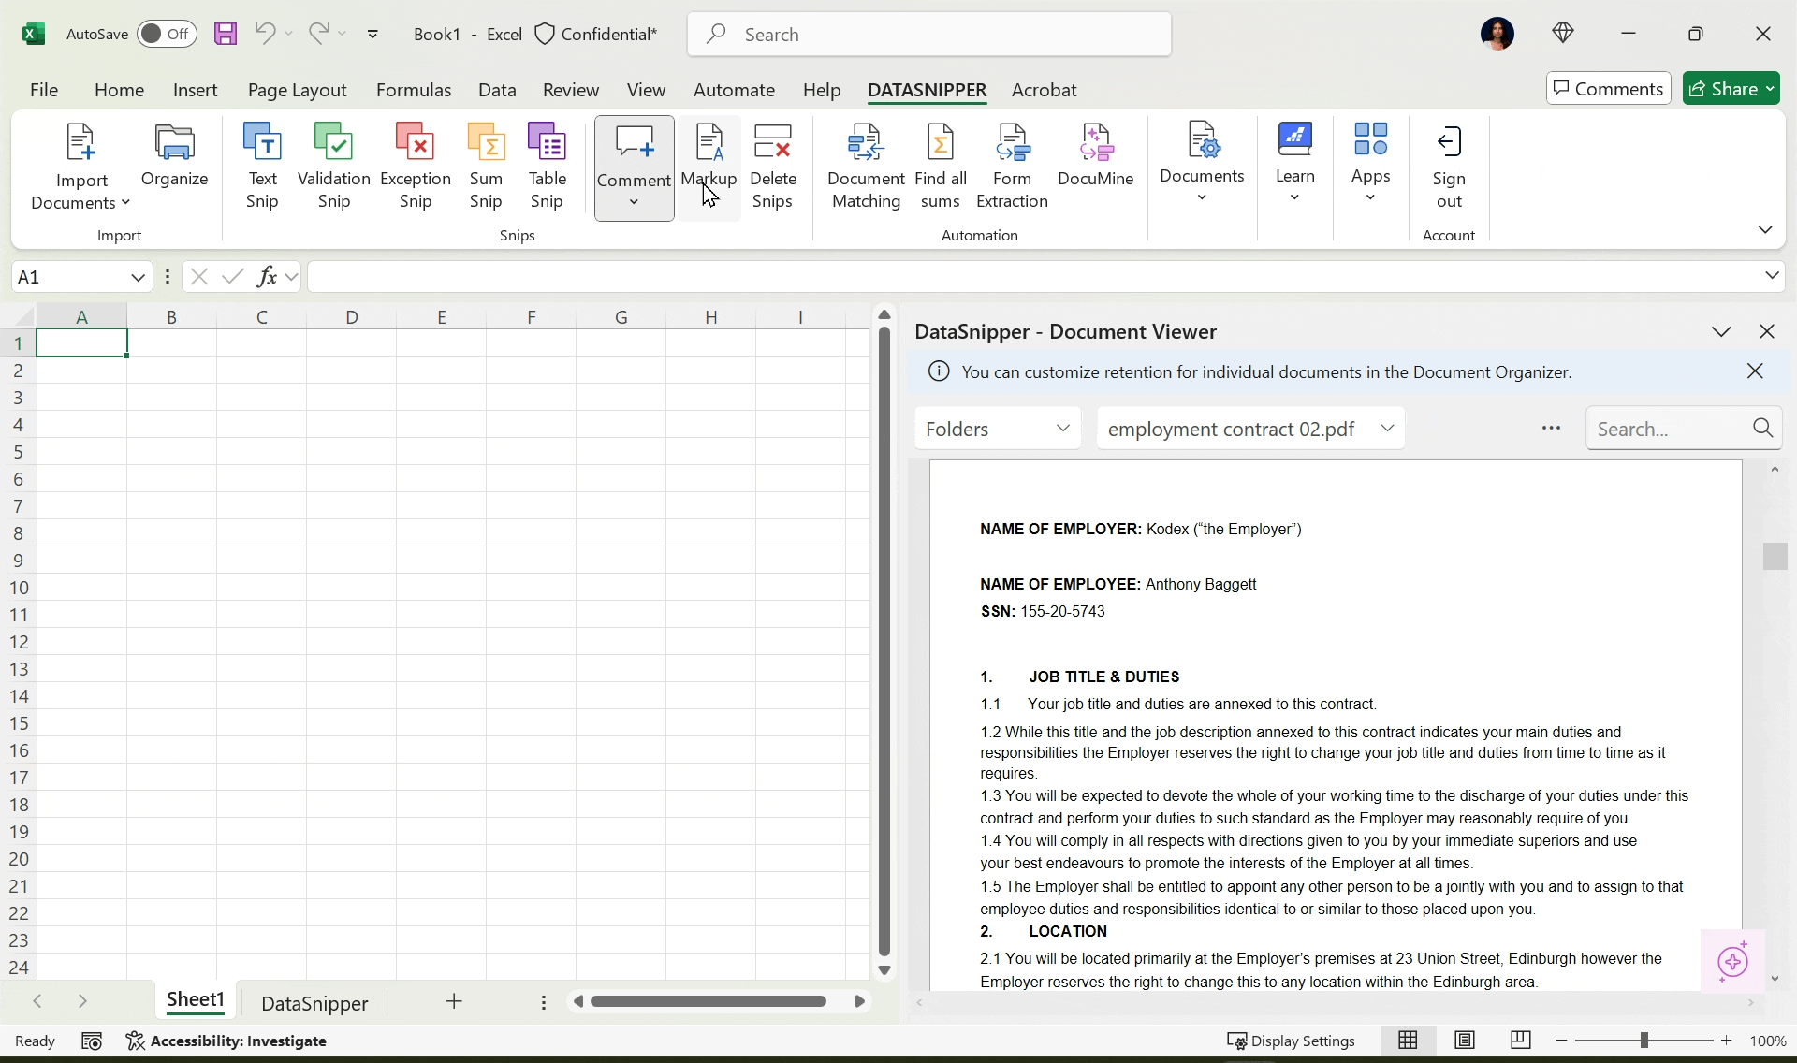The image size is (1797, 1063).
Task: Open the DocuMine tool
Action: pos(1096,157)
